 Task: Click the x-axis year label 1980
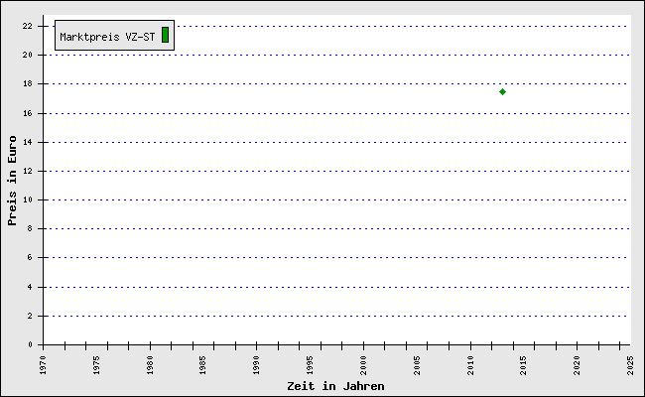(x=150, y=365)
